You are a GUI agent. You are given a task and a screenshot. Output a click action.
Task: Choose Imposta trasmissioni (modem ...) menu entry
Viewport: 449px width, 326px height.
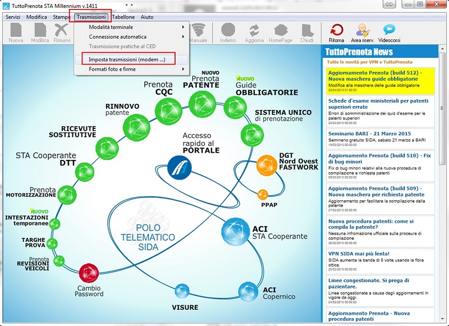click(127, 58)
